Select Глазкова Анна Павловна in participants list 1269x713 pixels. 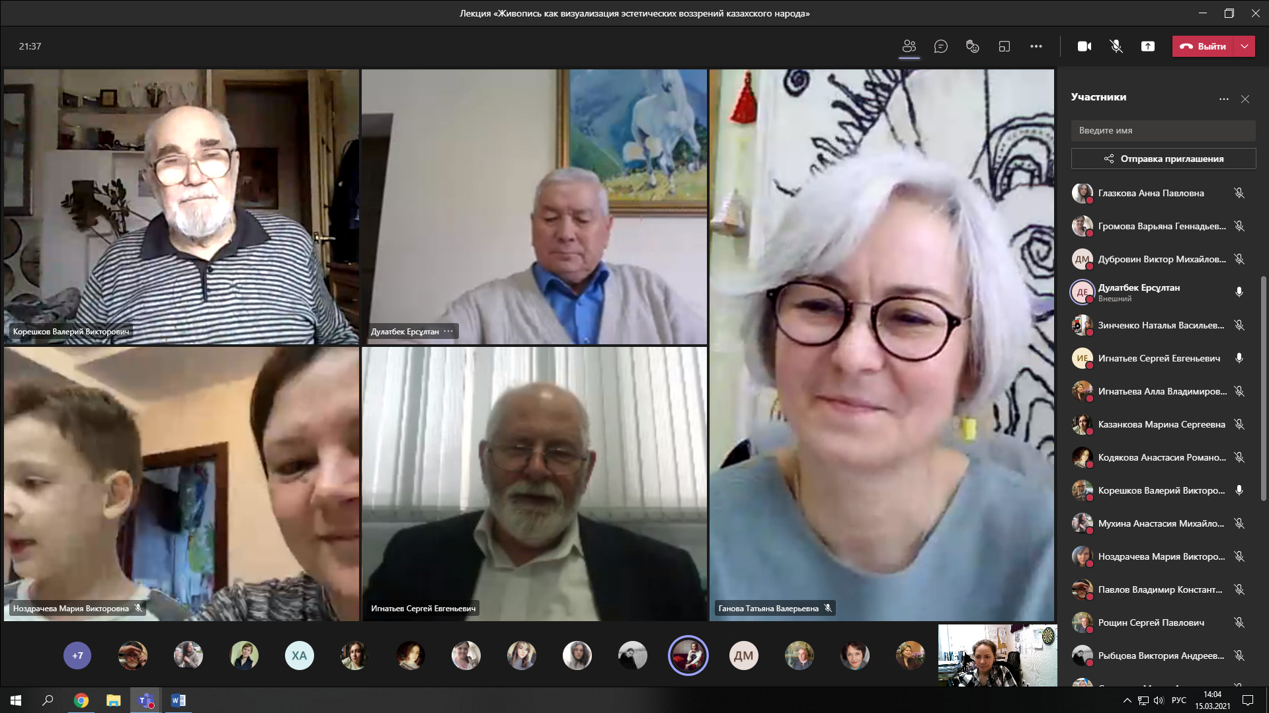click(x=1151, y=193)
